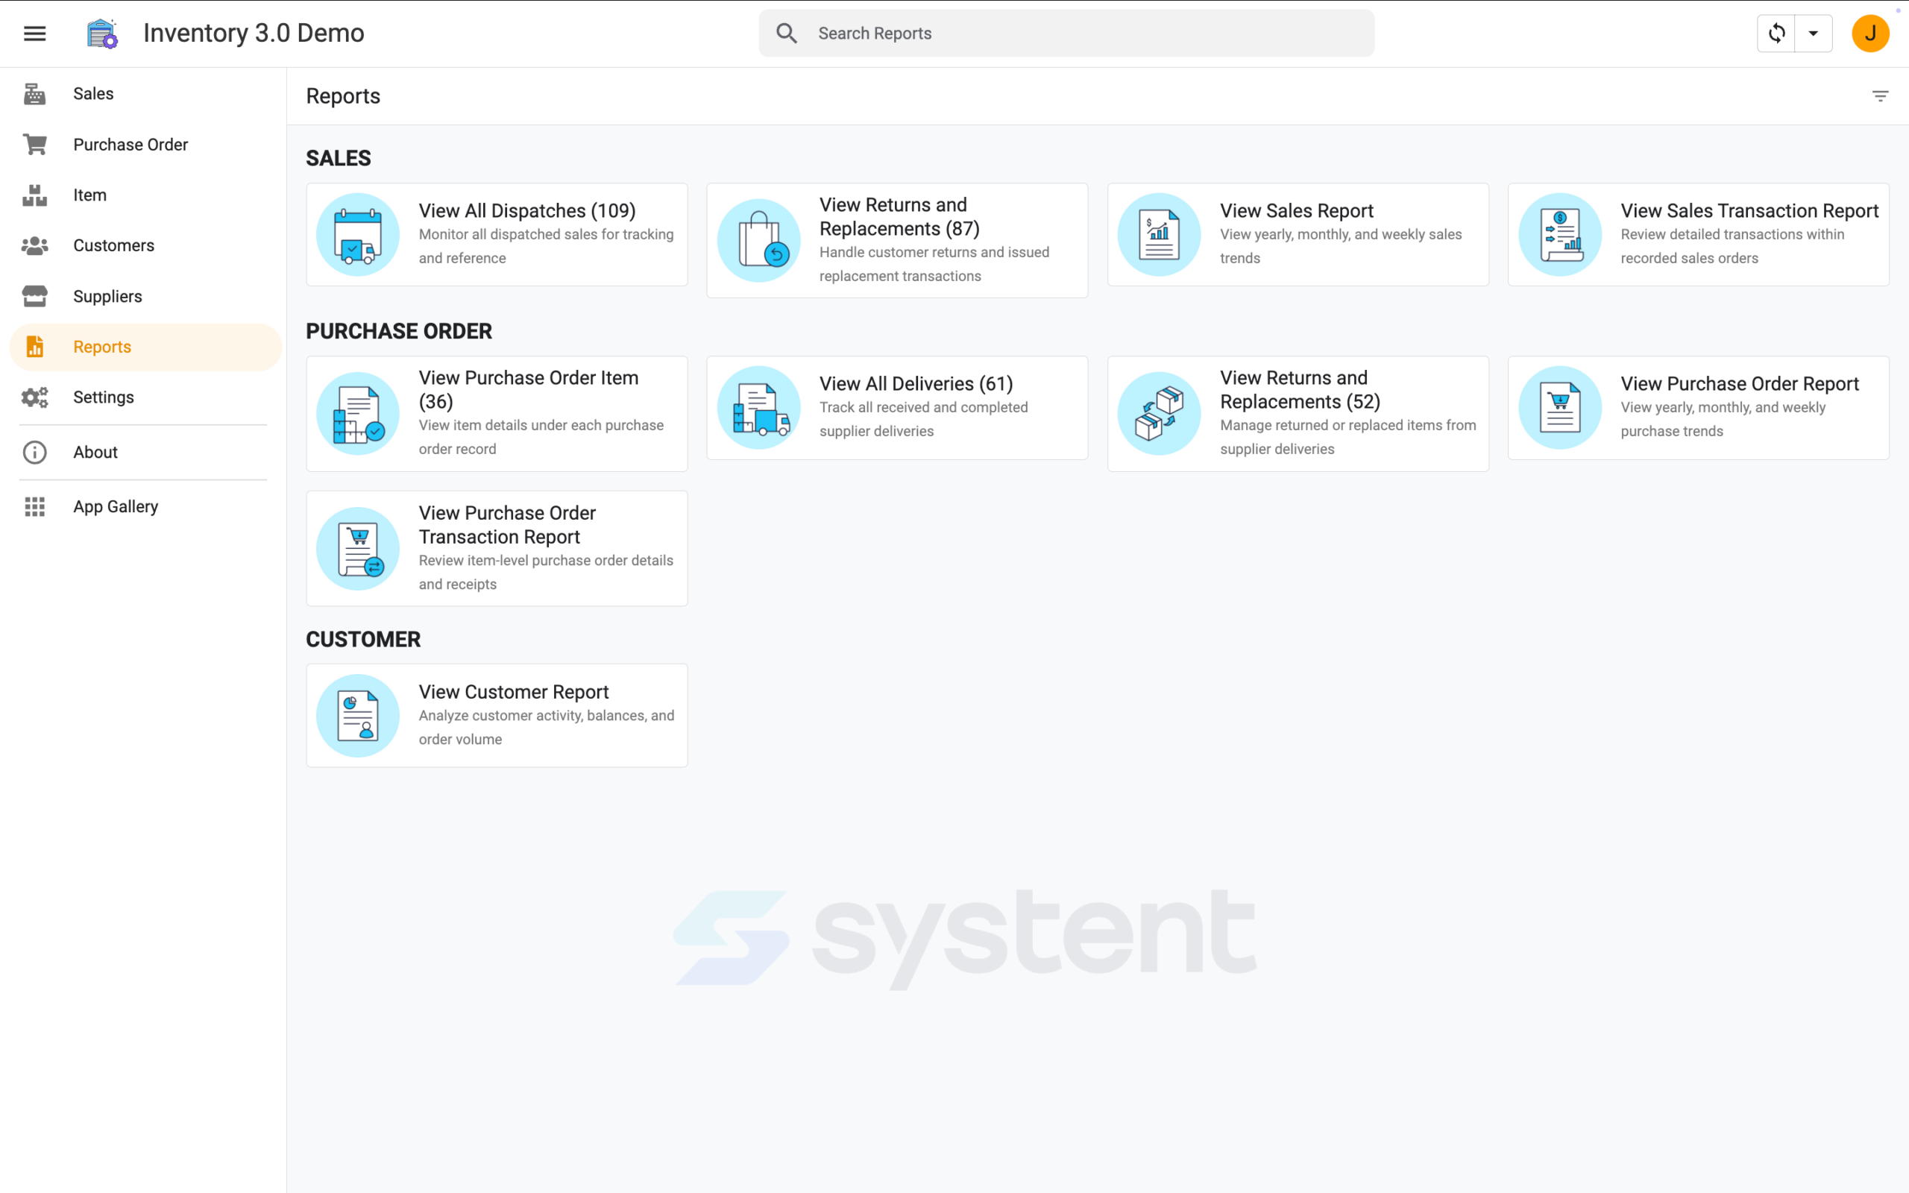1909x1193 pixels.
Task: Open View Sales Transaction Report
Action: pos(1699,234)
